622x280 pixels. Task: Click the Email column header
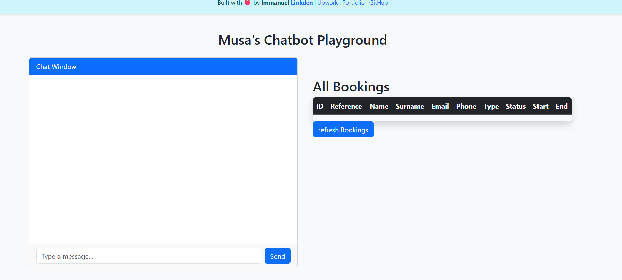click(440, 106)
